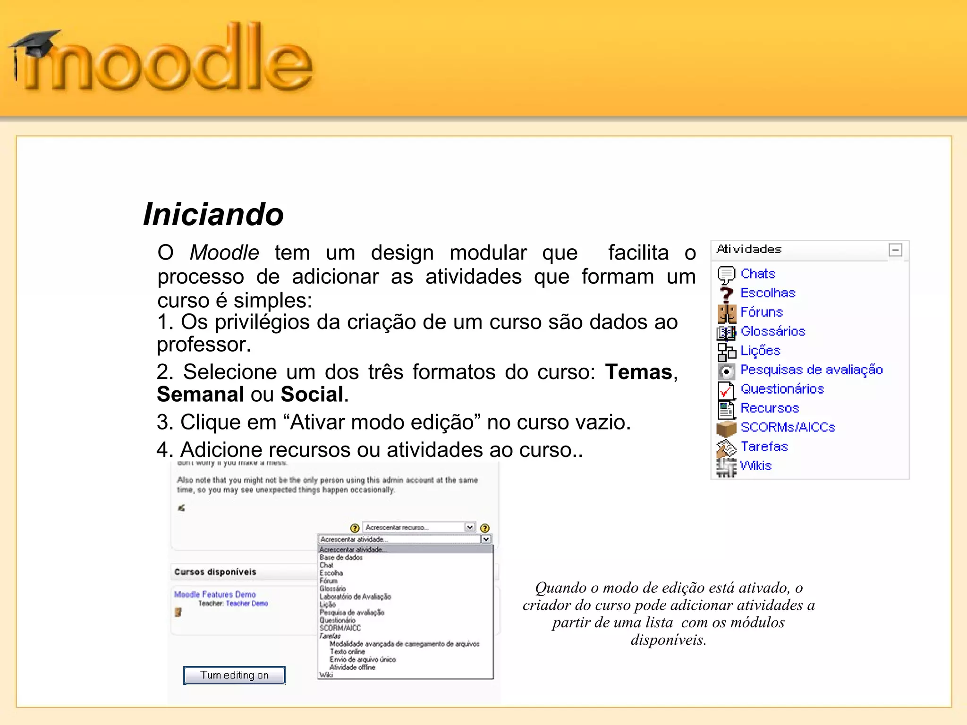
Task: Choose Fórum from the activity list
Action: click(328, 581)
